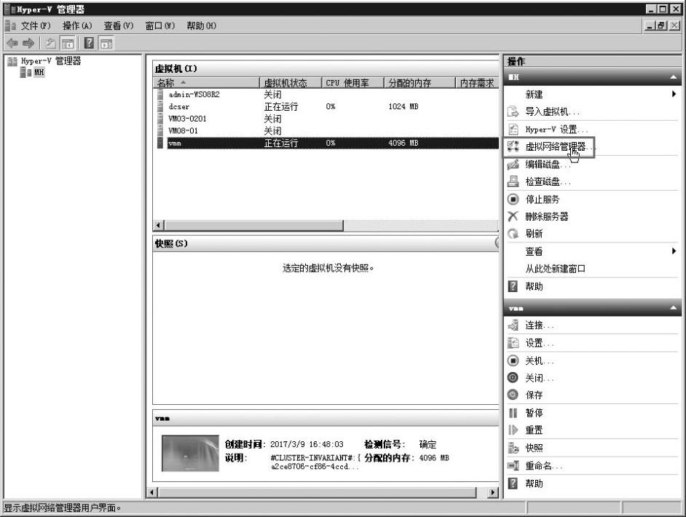This screenshot has height=517, width=686.
Task: Click the 分配的内存 column header
Action: click(x=420, y=83)
